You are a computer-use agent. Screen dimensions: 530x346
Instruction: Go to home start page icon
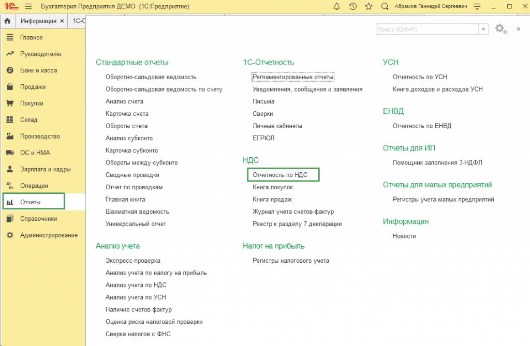click(x=7, y=21)
